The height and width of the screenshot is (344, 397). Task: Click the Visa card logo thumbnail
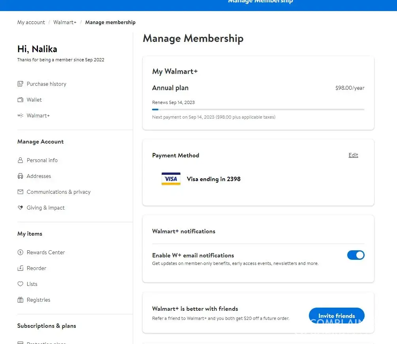tap(171, 179)
